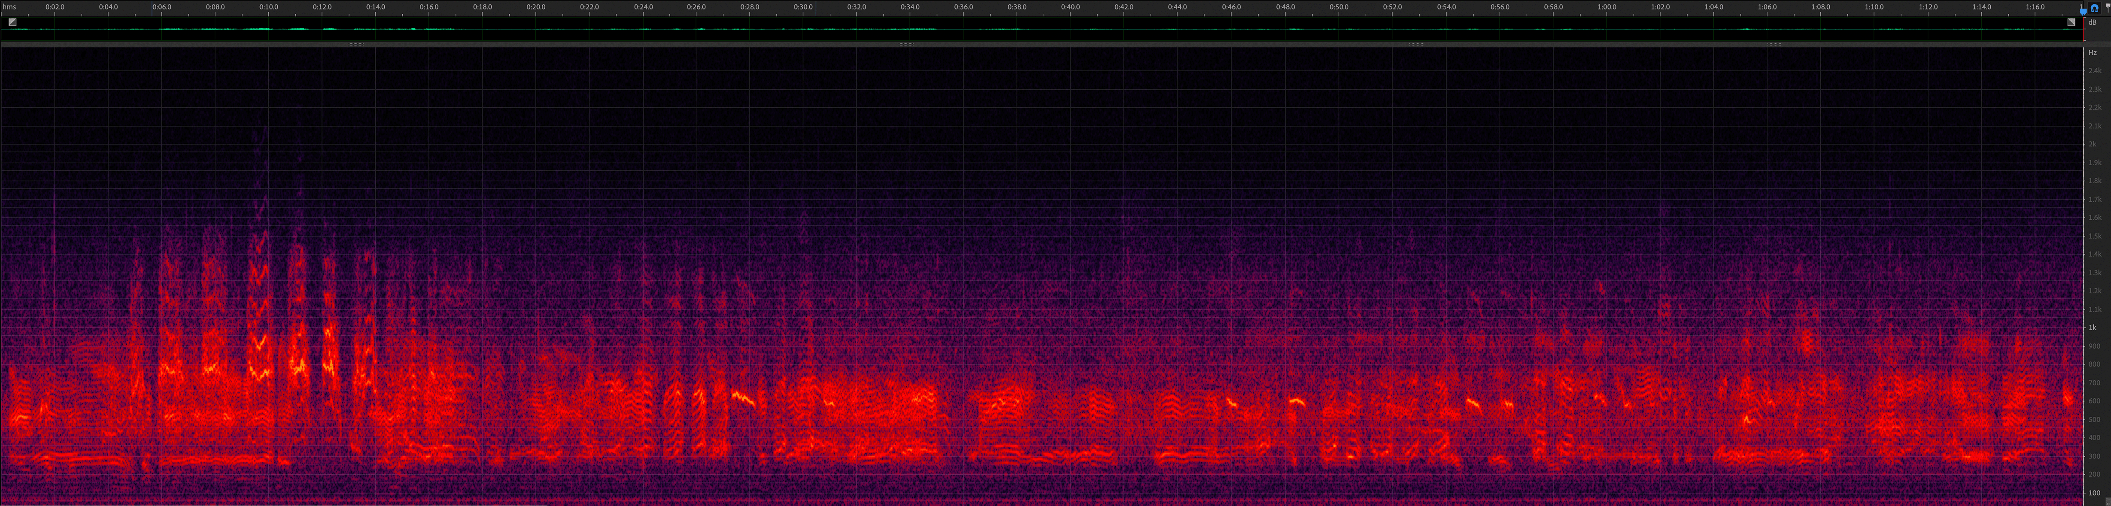Click the 0:02.0 mark on the time ruler
Screen dimensions: 2111x506
(x=55, y=7)
